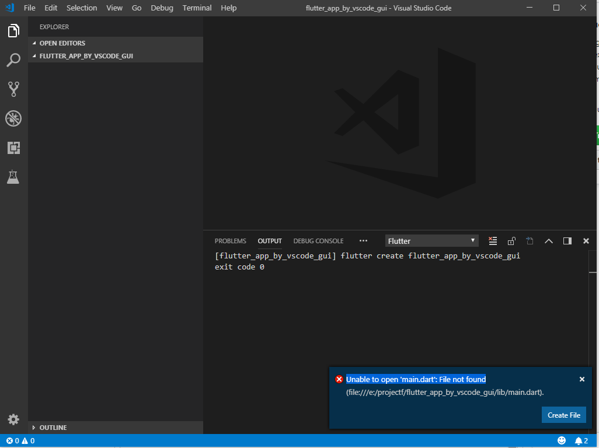This screenshot has height=448, width=599.
Task: Collapse the OPEN EDITORS section
Action: [x=61, y=43]
